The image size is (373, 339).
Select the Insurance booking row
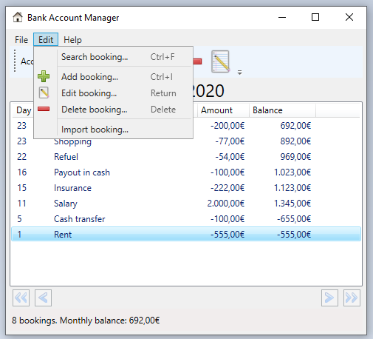pyautogui.click(x=186, y=188)
